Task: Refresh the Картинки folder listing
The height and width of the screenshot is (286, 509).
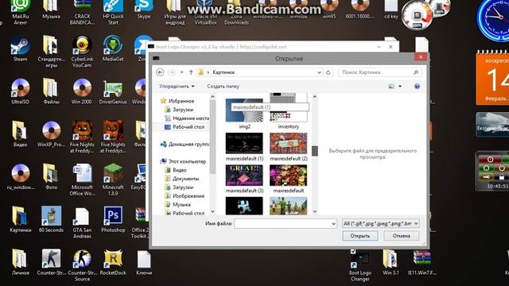Action: (x=328, y=72)
